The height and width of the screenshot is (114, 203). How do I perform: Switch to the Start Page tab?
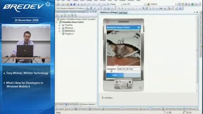coord(123,13)
